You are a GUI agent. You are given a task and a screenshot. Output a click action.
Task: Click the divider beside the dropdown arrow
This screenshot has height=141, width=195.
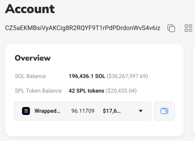point(132,111)
